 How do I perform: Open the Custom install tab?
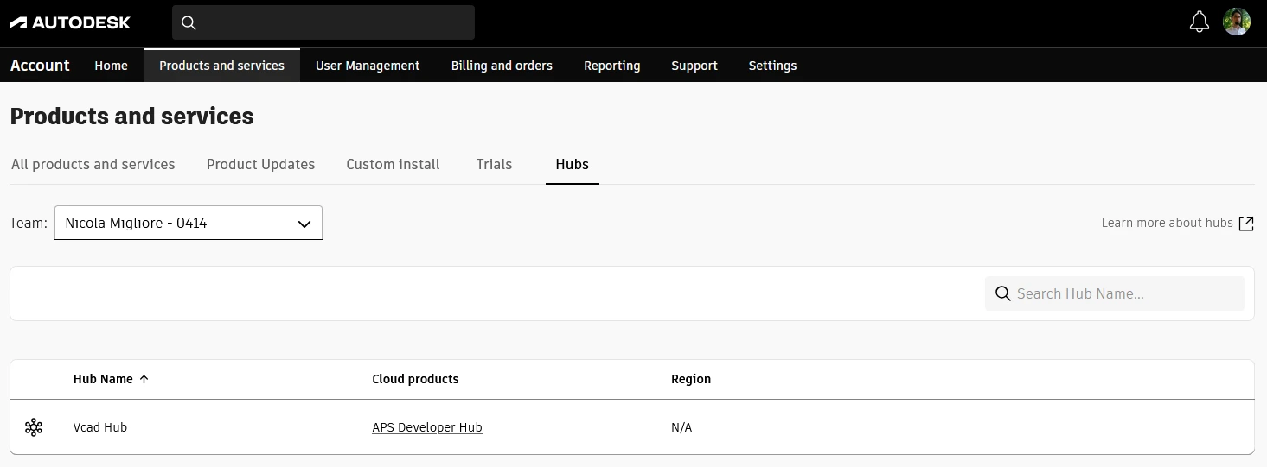[x=393, y=164]
